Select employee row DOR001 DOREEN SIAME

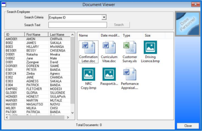pyautogui.click(x=38, y=66)
